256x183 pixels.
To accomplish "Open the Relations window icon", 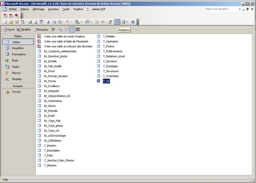I will [x=117, y=22].
